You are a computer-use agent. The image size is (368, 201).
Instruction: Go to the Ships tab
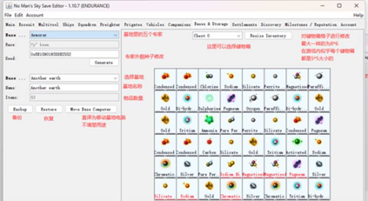[x=68, y=24]
